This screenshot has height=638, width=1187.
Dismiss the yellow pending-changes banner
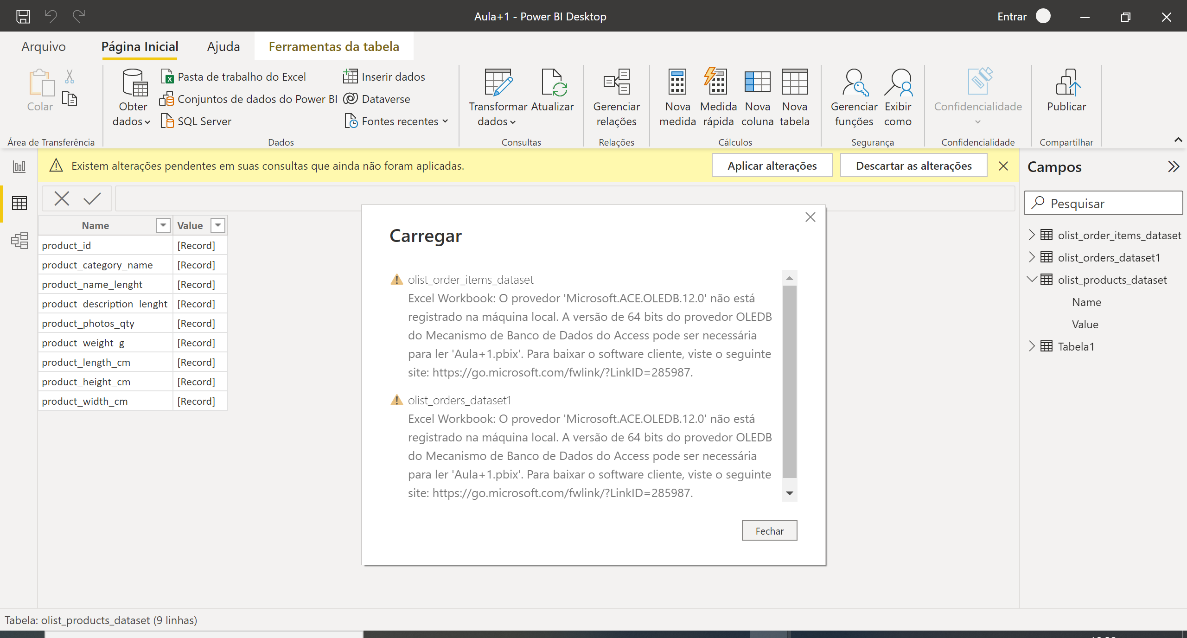[x=1003, y=166]
